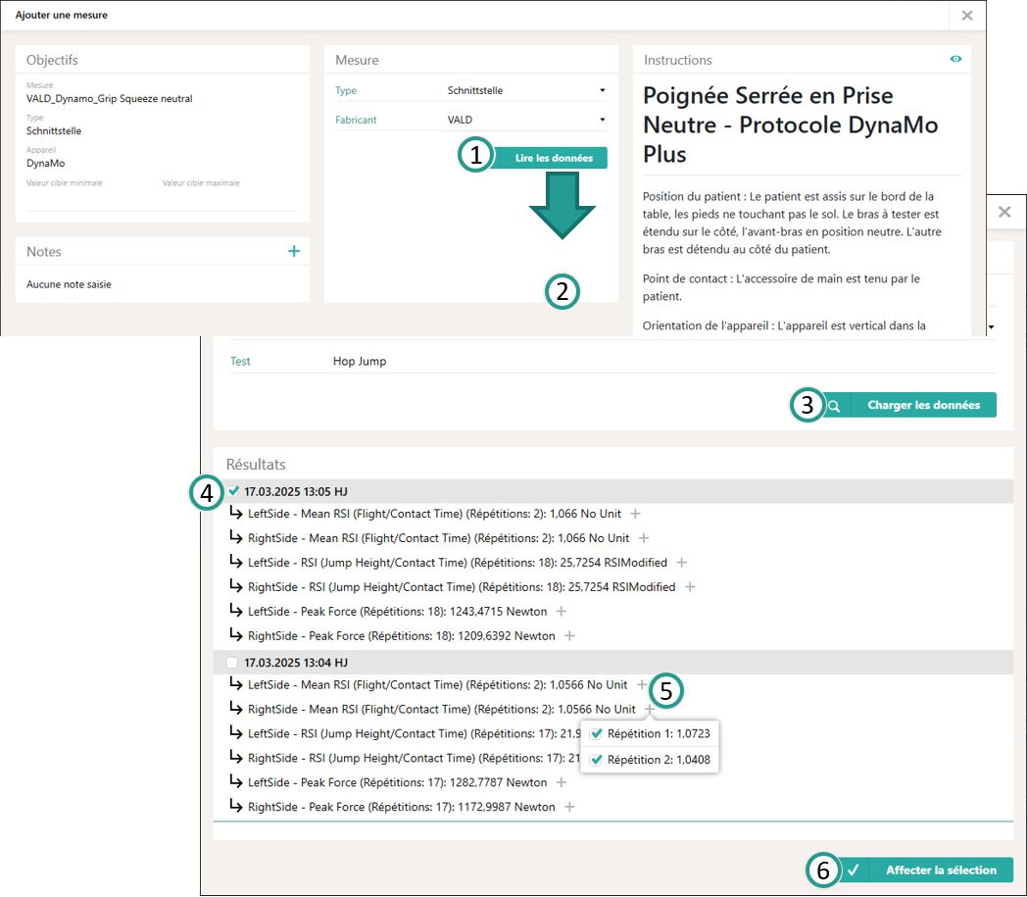This screenshot has height=897, width=1027.
Task: Expand repetitions for RightSide RSI 25,7254 RSIModified
Action: tap(690, 587)
